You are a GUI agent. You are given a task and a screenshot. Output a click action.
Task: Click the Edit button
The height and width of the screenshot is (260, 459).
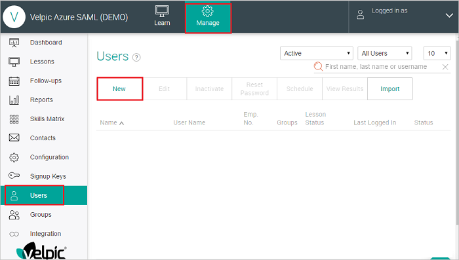click(164, 89)
